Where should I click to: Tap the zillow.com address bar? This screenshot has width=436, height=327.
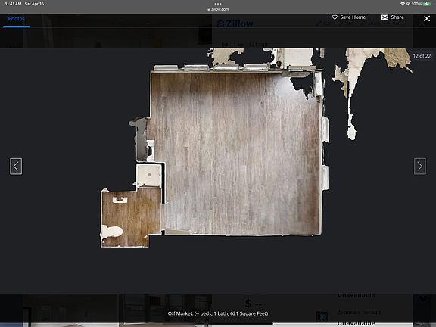coord(218,9)
